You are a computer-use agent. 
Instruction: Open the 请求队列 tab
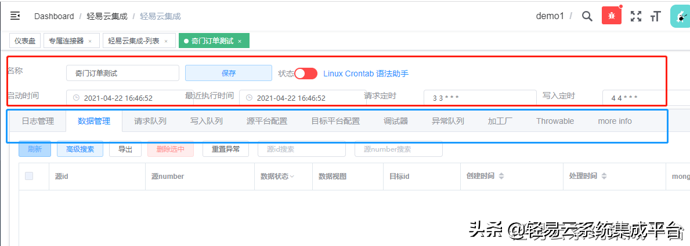coord(150,121)
